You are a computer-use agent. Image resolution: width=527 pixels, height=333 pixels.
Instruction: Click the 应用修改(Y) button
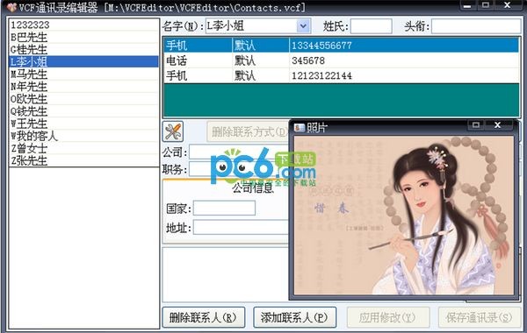pyautogui.click(x=387, y=317)
